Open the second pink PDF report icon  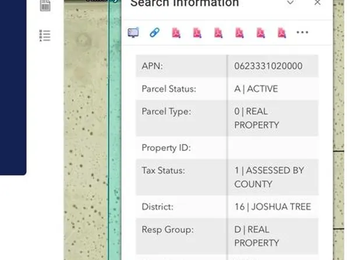pyautogui.click(x=197, y=33)
